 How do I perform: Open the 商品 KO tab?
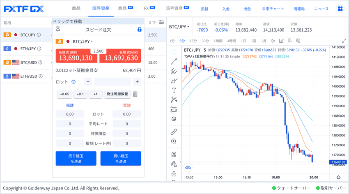click(x=126, y=9)
